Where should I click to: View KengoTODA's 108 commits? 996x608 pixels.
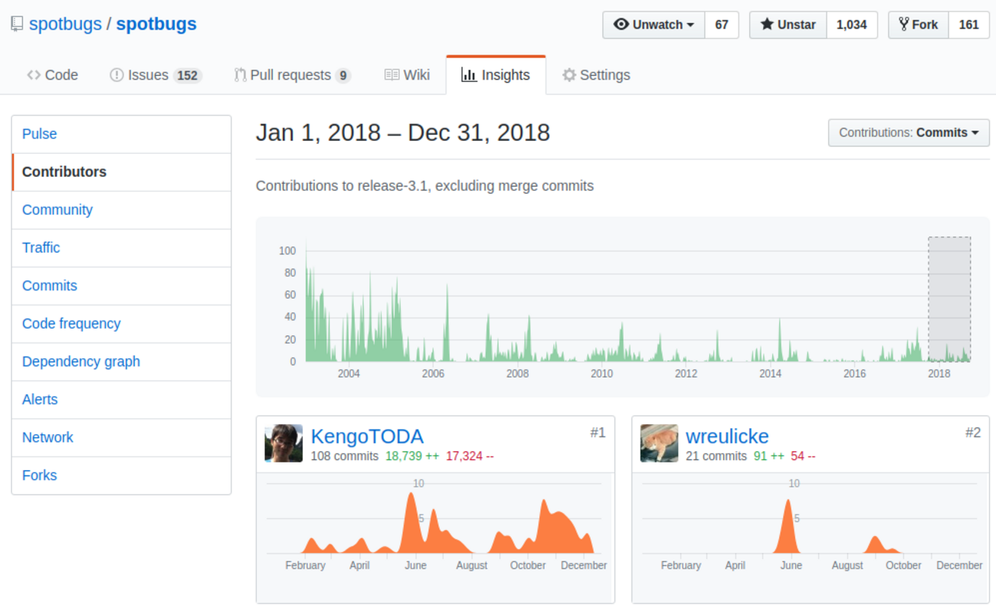coord(344,456)
